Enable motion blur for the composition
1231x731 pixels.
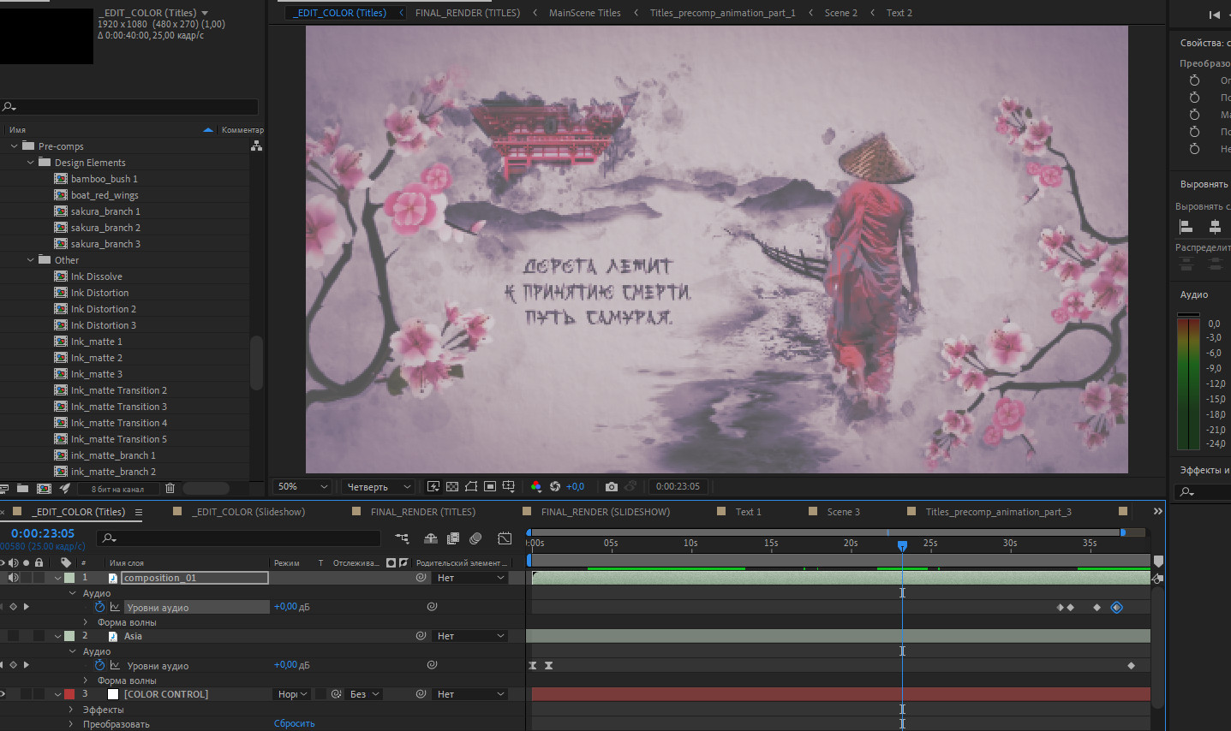(475, 538)
